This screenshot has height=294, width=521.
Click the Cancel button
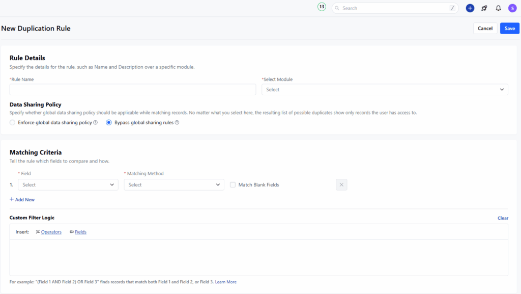[485, 29]
